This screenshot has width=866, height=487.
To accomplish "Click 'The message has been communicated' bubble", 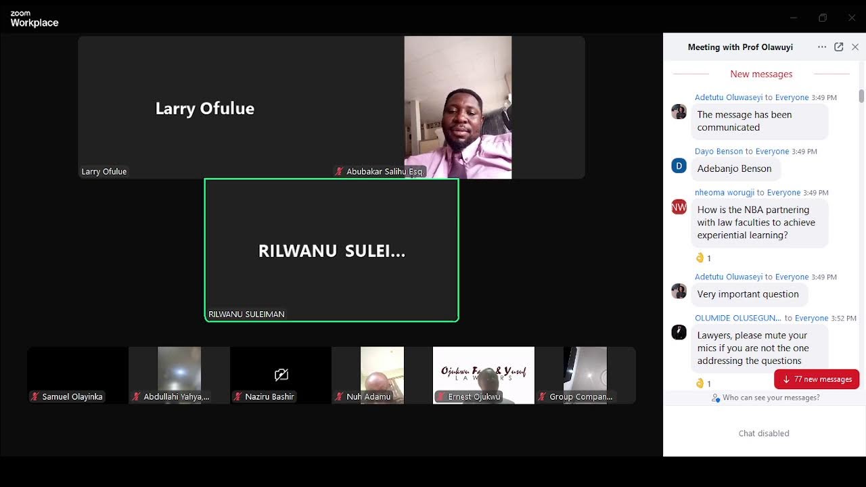I will [760, 121].
